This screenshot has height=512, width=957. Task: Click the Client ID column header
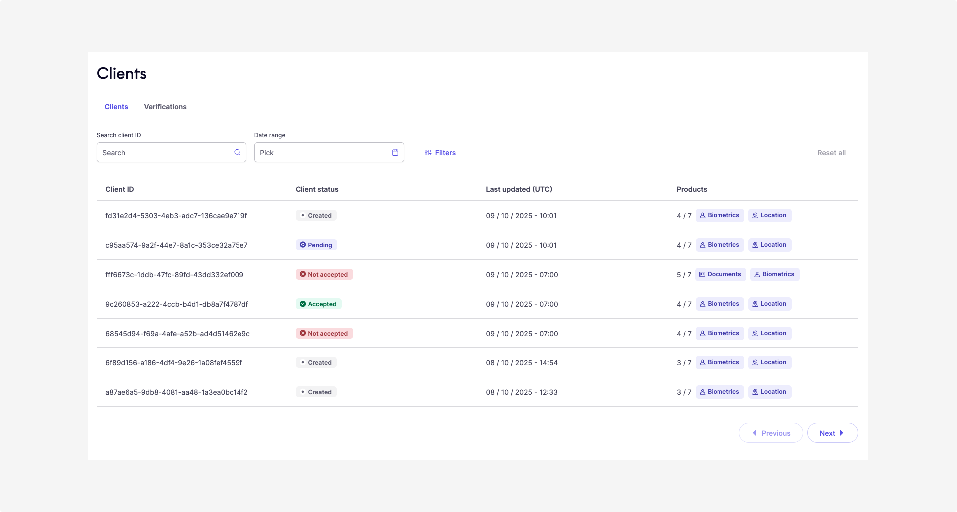120,189
